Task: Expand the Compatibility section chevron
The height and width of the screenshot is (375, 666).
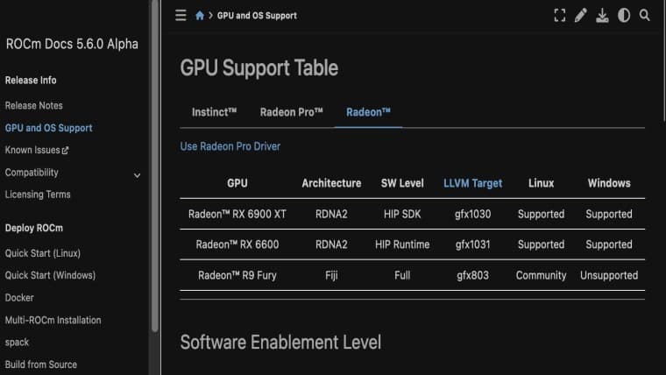Action: coord(137,174)
